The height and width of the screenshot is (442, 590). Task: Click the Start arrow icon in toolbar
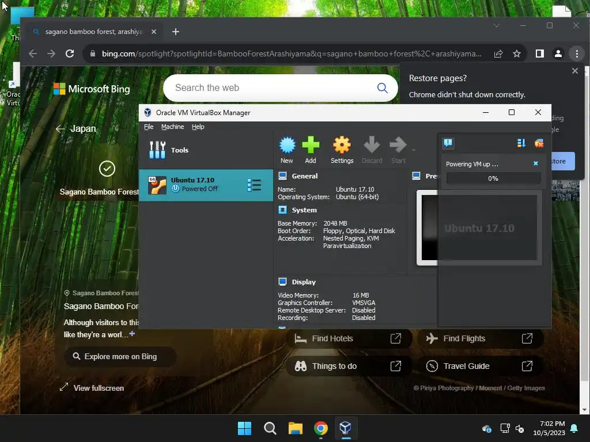398,145
